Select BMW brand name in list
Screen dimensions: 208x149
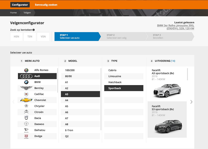[37, 82]
